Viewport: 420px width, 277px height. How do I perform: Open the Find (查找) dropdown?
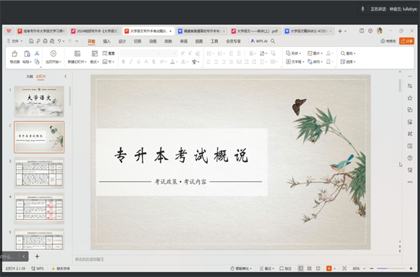[x=348, y=54]
